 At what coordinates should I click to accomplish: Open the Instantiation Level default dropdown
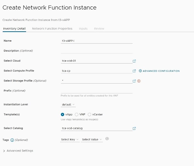point(68,105)
